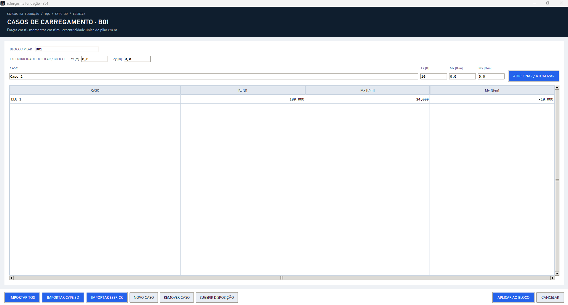The image size is (568, 305).
Task: Restore down the window
Action: (x=548, y=3)
